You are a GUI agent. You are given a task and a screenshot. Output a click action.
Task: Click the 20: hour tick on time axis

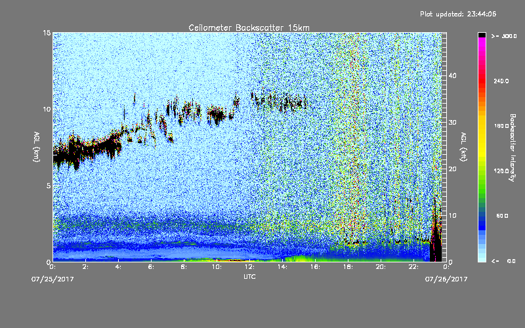point(381,267)
